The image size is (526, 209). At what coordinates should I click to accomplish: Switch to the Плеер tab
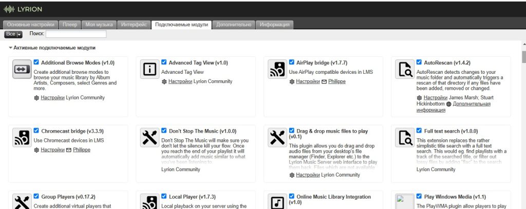(x=70, y=25)
